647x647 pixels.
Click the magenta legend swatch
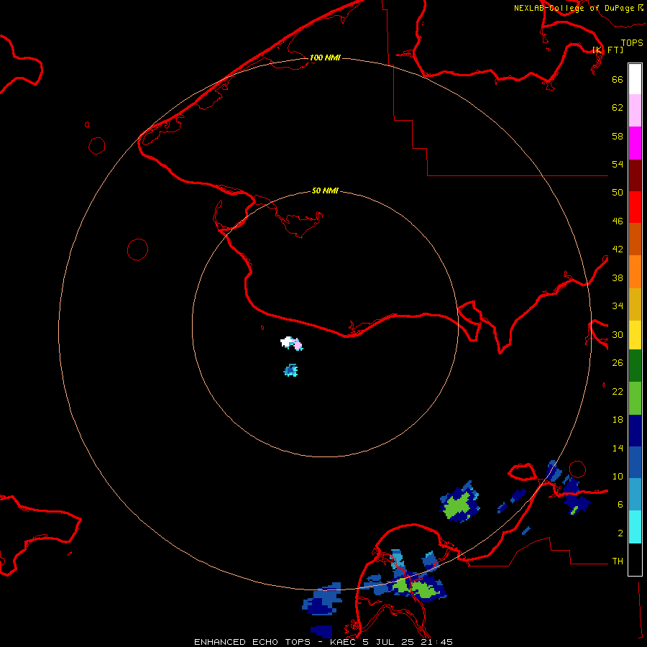pyautogui.click(x=635, y=143)
